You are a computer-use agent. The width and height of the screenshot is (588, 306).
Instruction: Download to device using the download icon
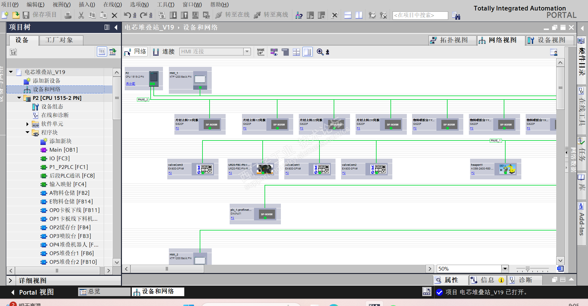click(x=173, y=15)
